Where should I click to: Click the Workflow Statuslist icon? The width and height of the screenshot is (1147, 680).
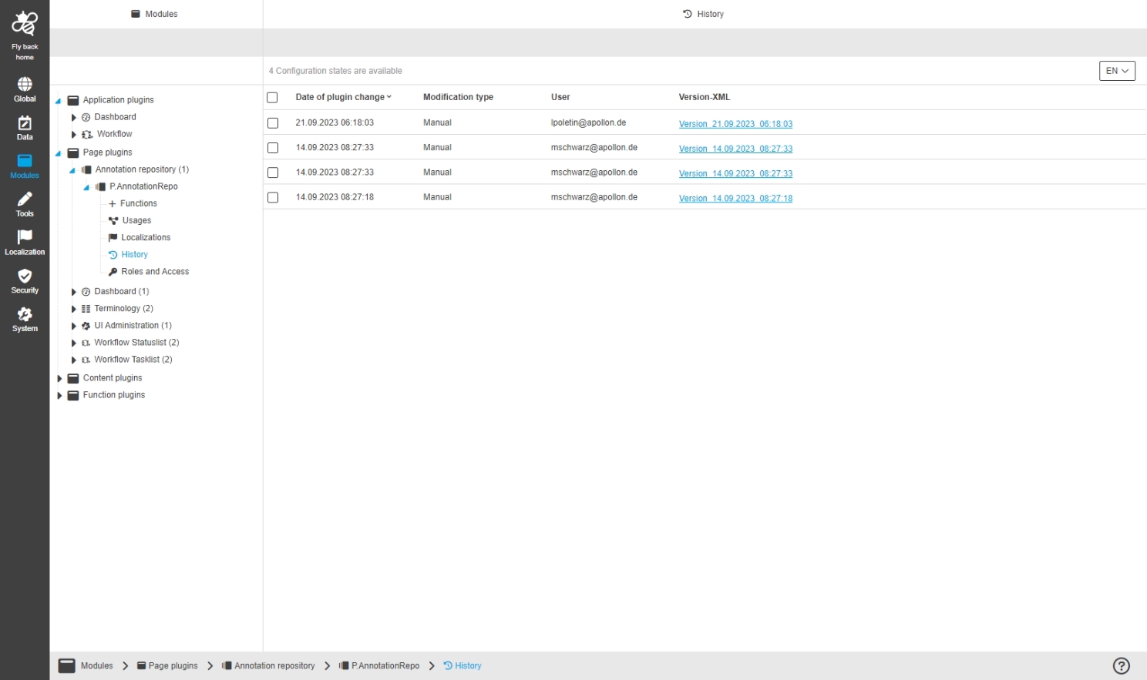(x=86, y=343)
